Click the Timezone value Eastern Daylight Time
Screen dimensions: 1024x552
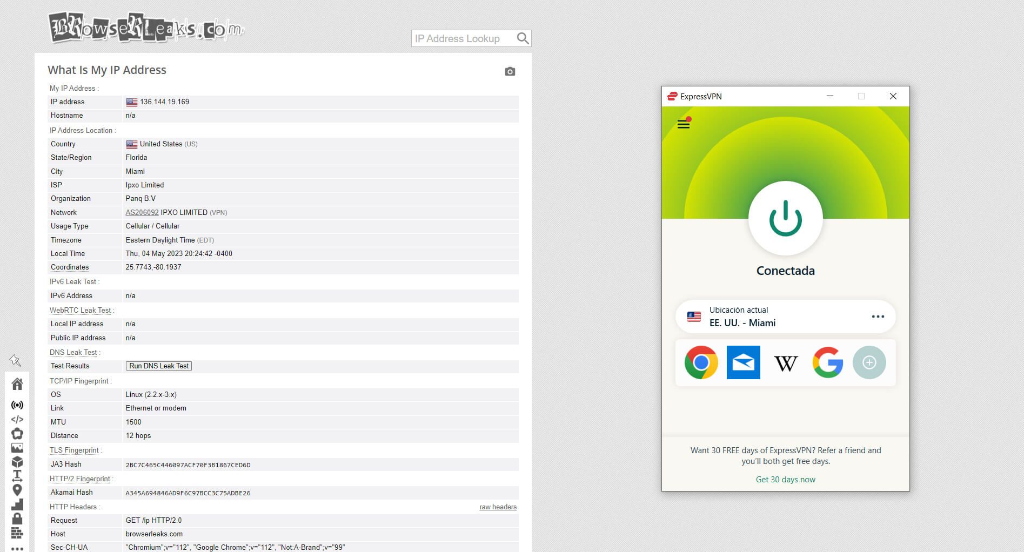pyautogui.click(x=160, y=240)
